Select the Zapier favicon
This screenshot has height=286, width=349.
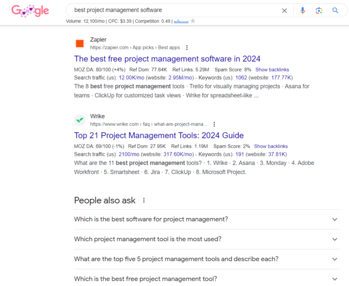[x=79, y=43]
